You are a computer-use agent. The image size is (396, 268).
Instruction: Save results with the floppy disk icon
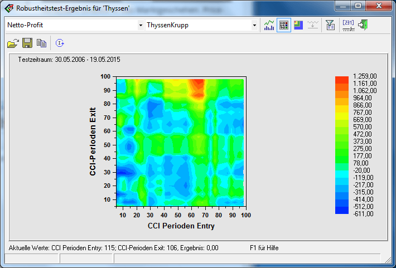(26, 43)
